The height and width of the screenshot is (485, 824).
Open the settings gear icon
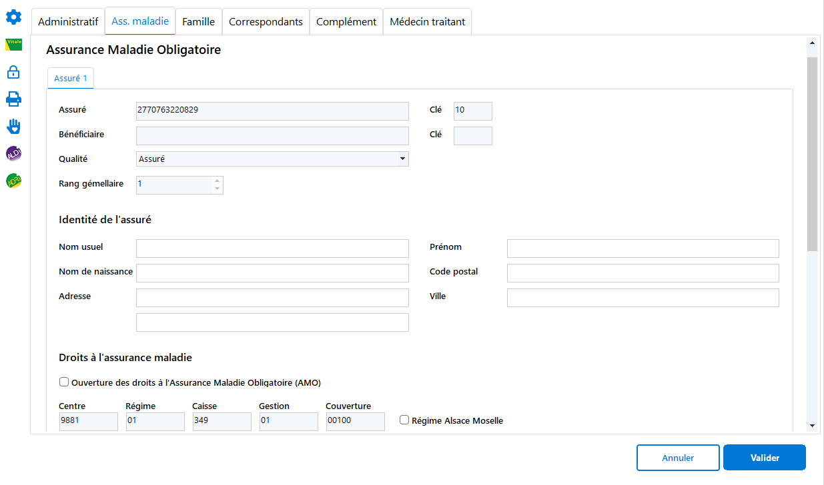pyautogui.click(x=13, y=17)
